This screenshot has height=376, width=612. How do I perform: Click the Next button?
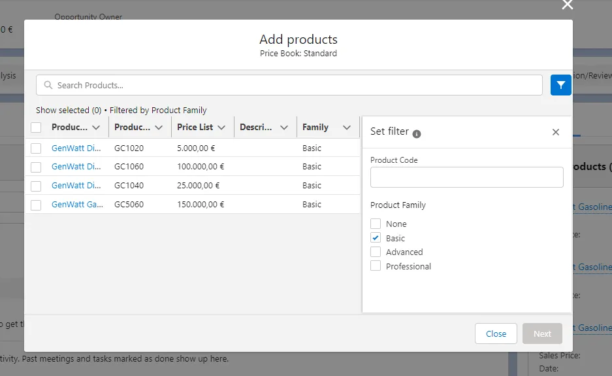click(x=542, y=333)
